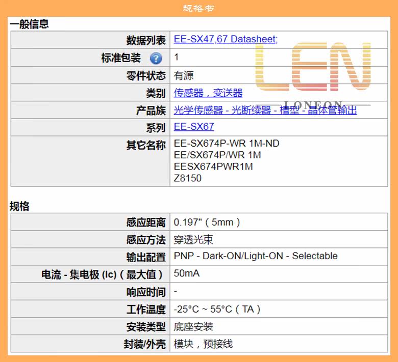
Task: Click the 零件状态 value 有源
Action: click(184, 75)
